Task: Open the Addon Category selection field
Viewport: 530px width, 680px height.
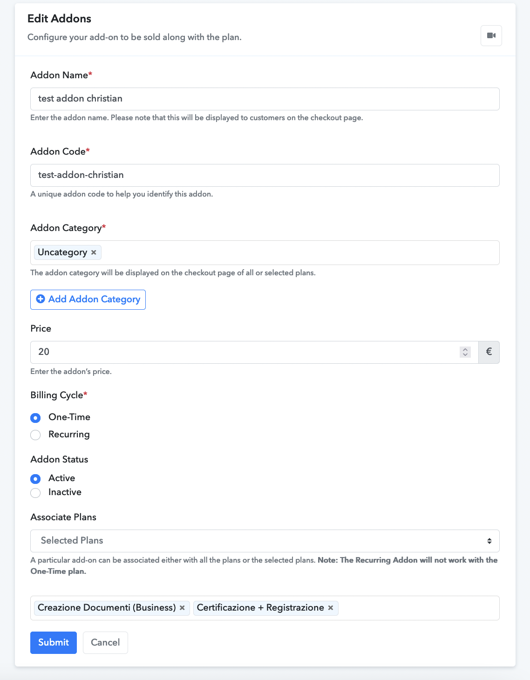Action: pyautogui.click(x=265, y=252)
